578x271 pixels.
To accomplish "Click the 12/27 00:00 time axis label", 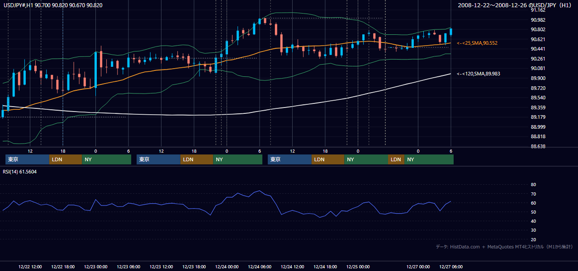I will (418, 266).
